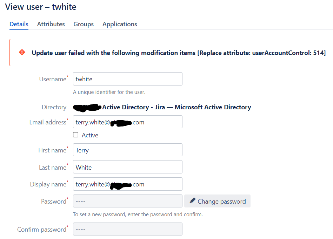Edit the Last name field with White

[128, 167]
